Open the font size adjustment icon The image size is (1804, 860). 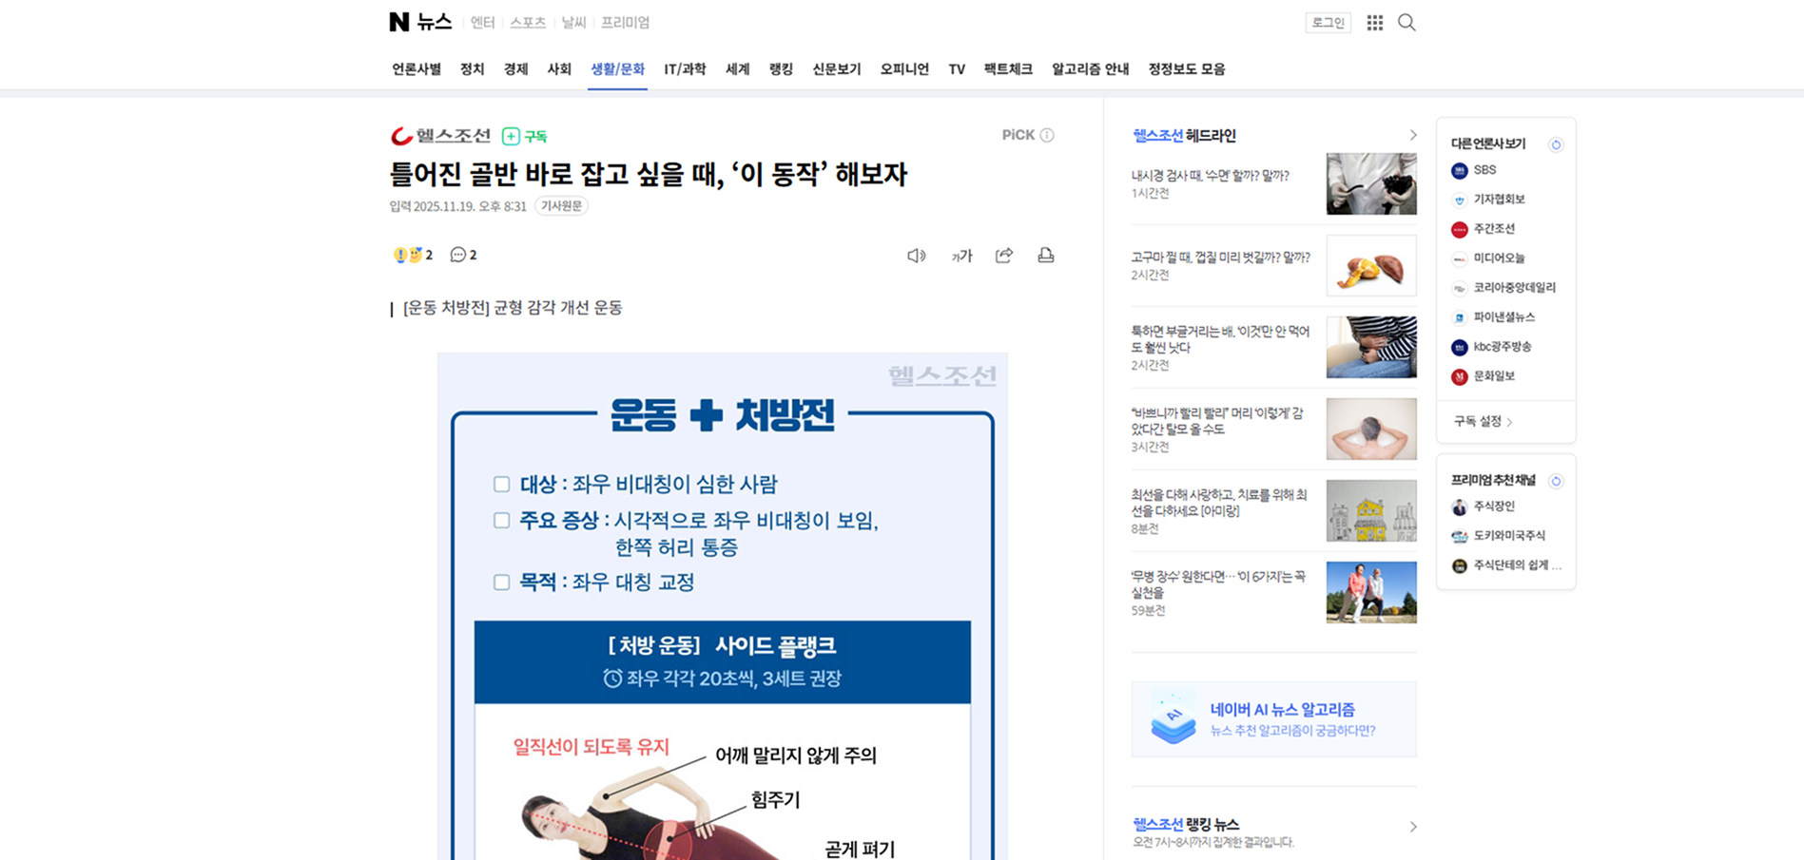pyautogui.click(x=961, y=256)
